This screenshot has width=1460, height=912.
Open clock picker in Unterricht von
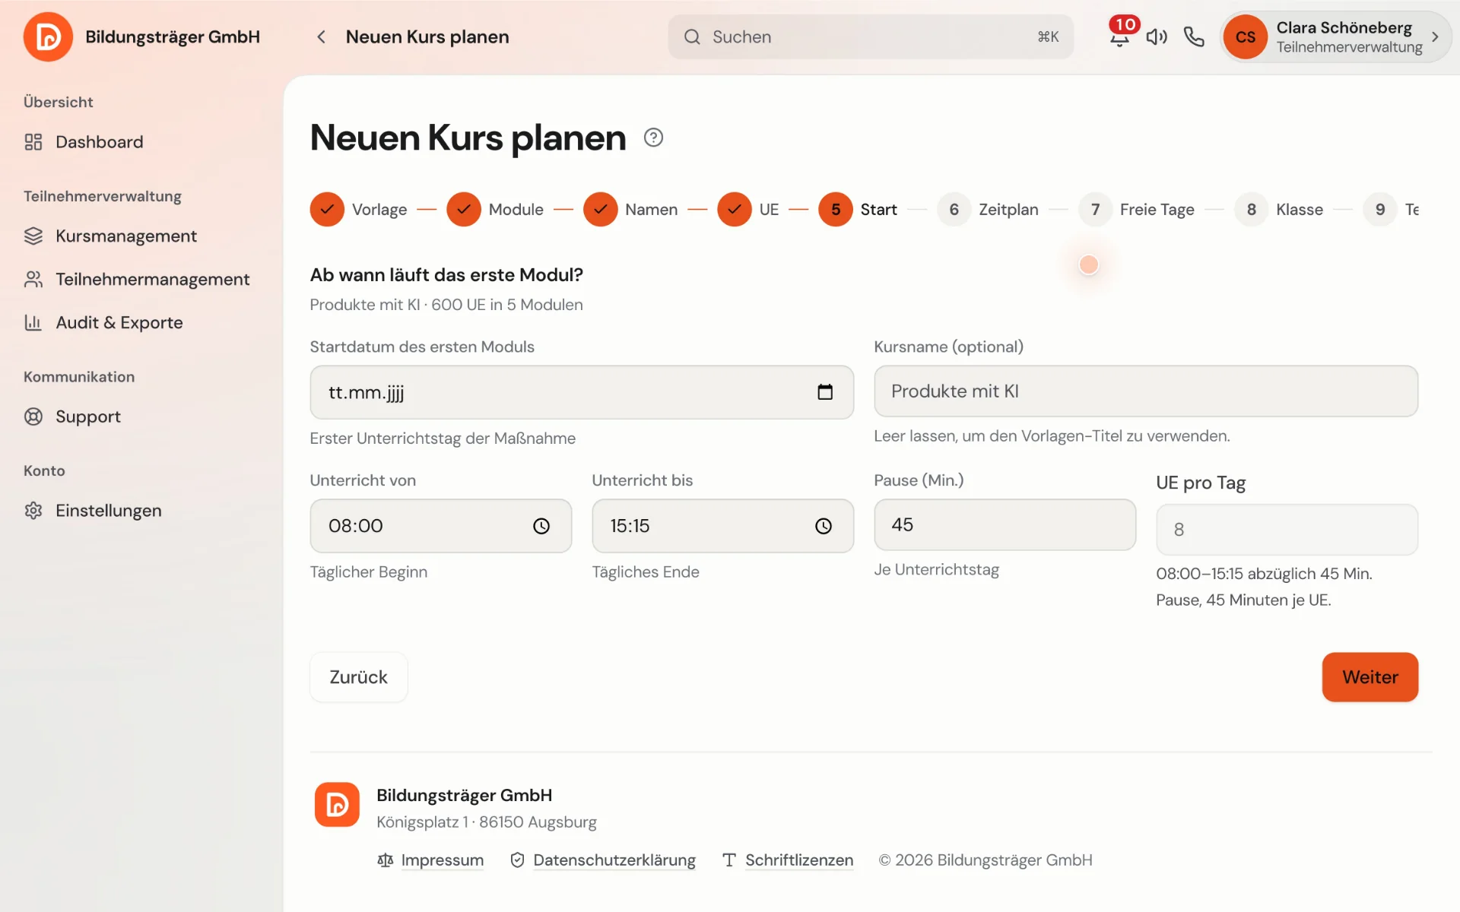point(541,526)
